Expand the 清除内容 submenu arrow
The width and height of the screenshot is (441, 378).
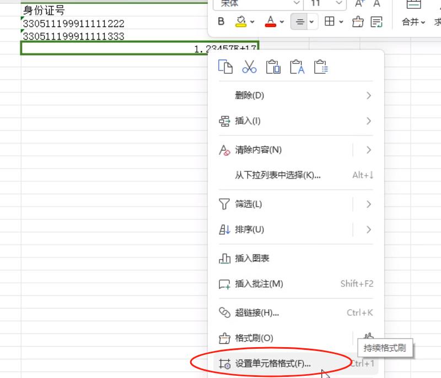[x=369, y=150]
